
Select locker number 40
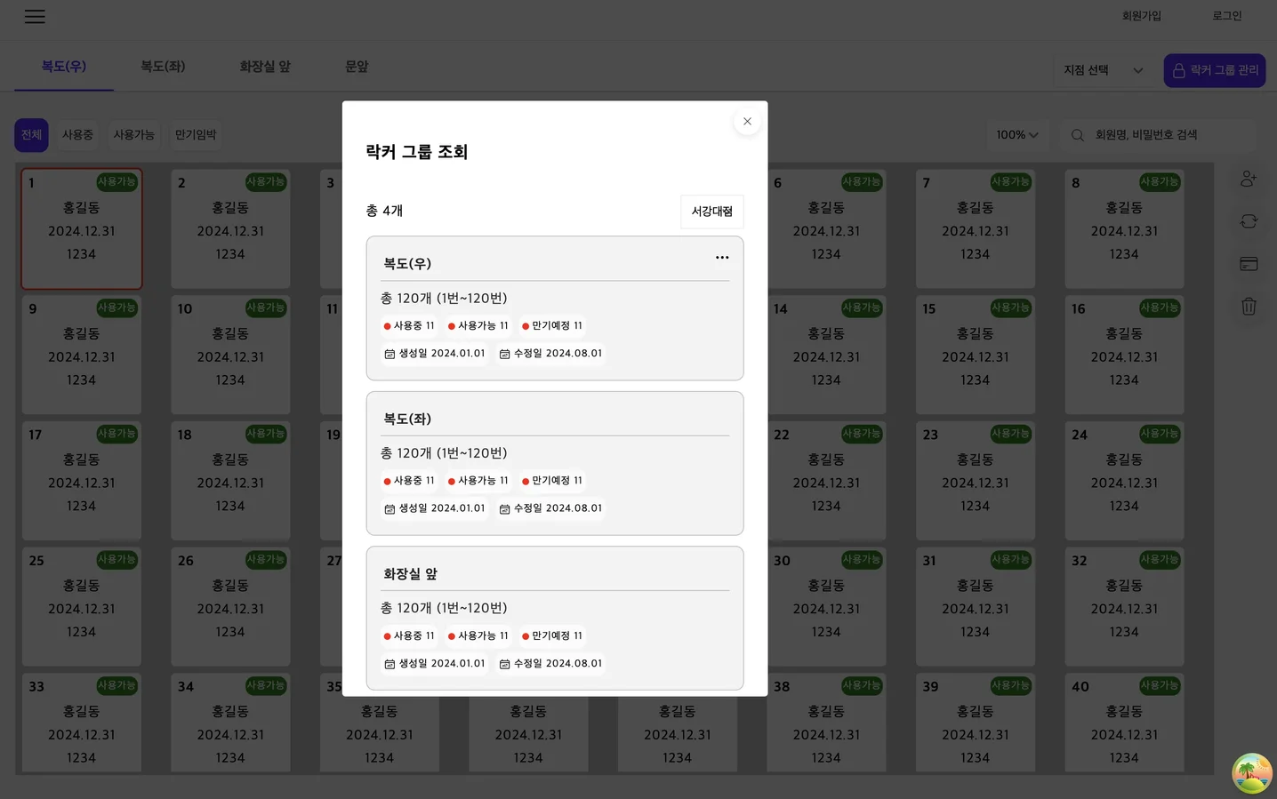[x=1124, y=723]
